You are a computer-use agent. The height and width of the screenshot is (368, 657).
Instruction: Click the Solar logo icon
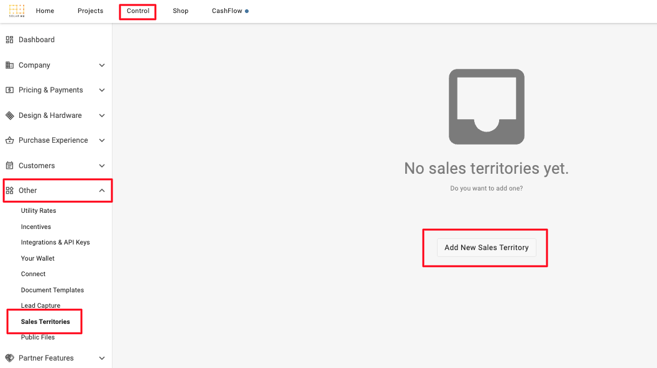tap(17, 11)
